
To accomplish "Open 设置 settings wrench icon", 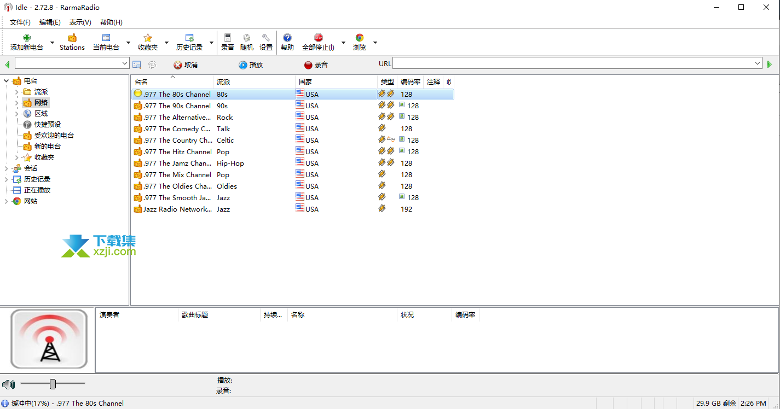I will pyautogui.click(x=266, y=38).
